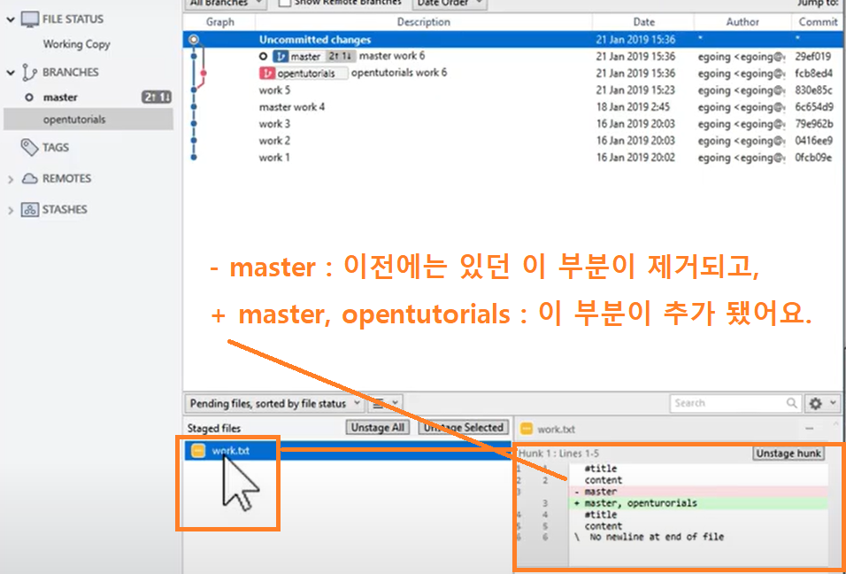Click the current-branch circle beside sidebar master
Screen dimensions: 846x574
(x=29, y=97)
